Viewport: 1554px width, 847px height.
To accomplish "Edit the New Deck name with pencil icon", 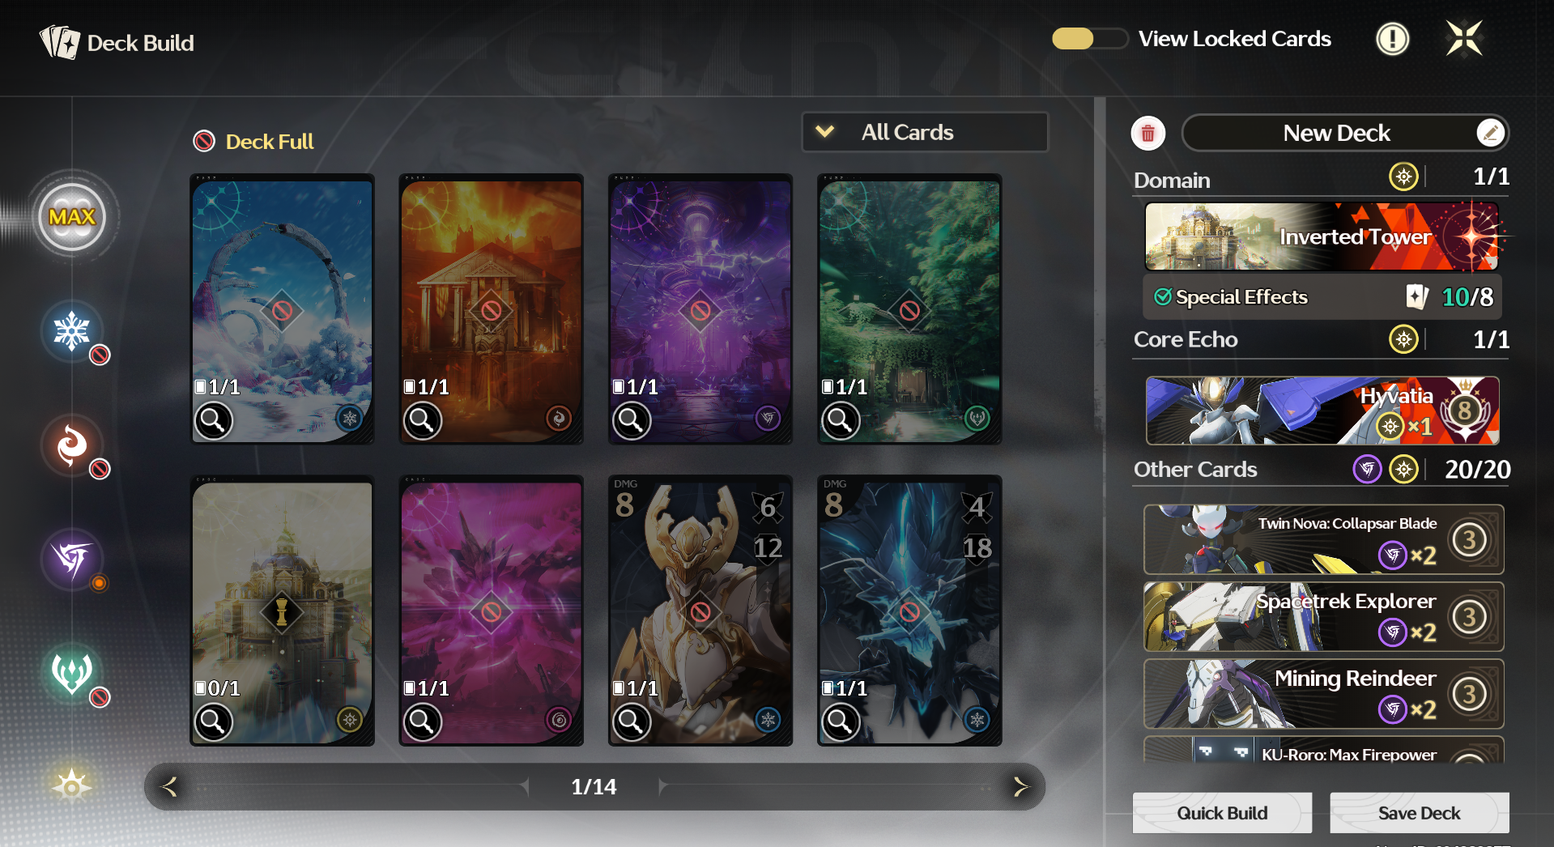I will click(x=1490, y=133).
